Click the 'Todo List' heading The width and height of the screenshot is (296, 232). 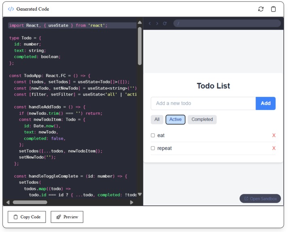click(x=213, y=86)
